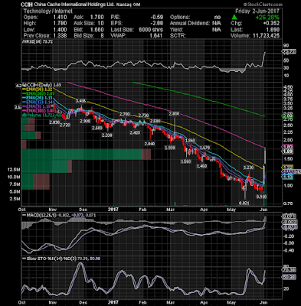301x306 pixels.
Task: Click the 1.450 price low annotation
Action: (201, 166)
